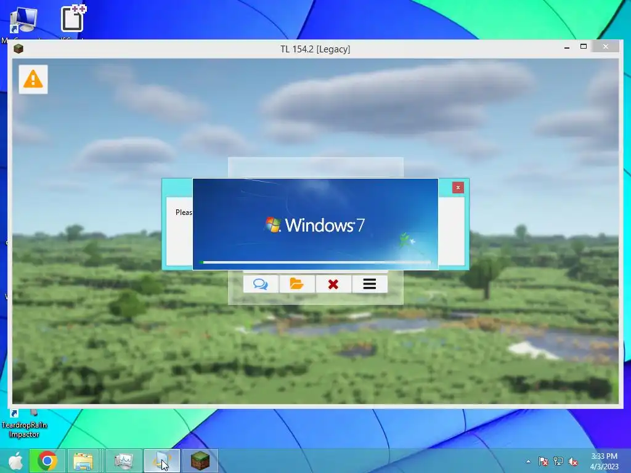
Task: Open the game folder button
Action: (x=297, y=284)
